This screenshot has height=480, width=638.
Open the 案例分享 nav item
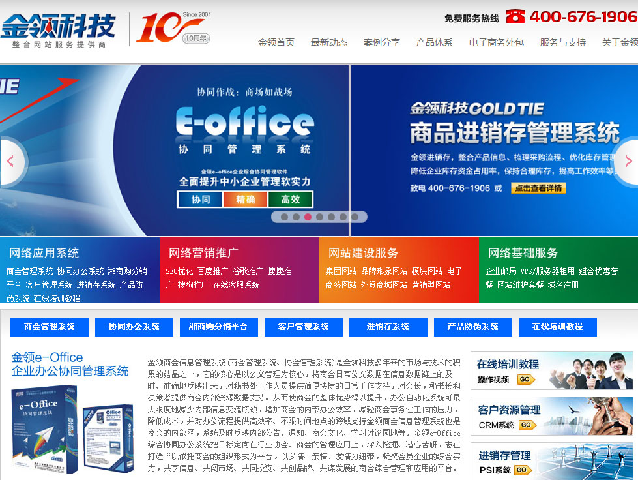point(382,42)
